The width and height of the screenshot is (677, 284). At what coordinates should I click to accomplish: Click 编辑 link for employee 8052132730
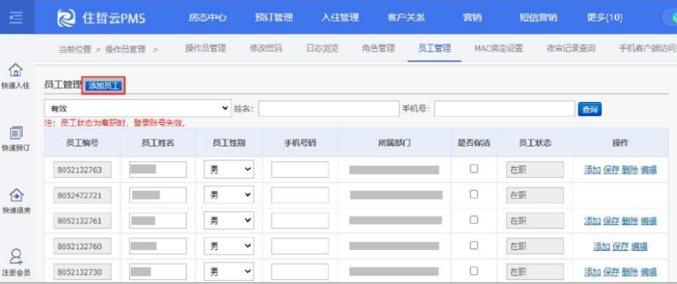649,272
